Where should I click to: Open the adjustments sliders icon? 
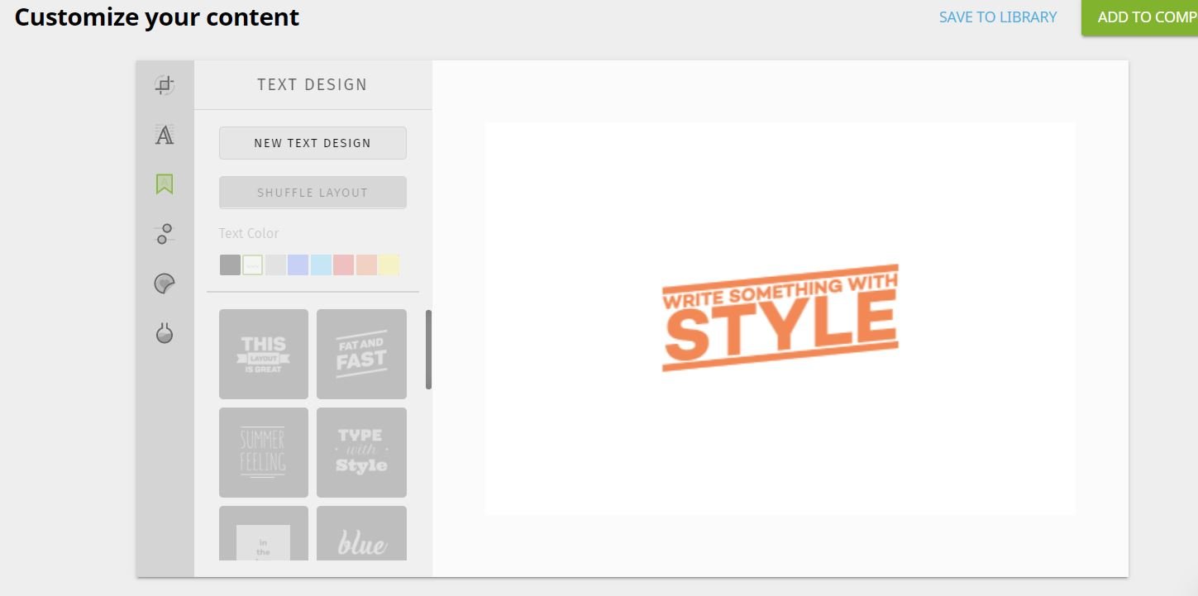(165, 234)
